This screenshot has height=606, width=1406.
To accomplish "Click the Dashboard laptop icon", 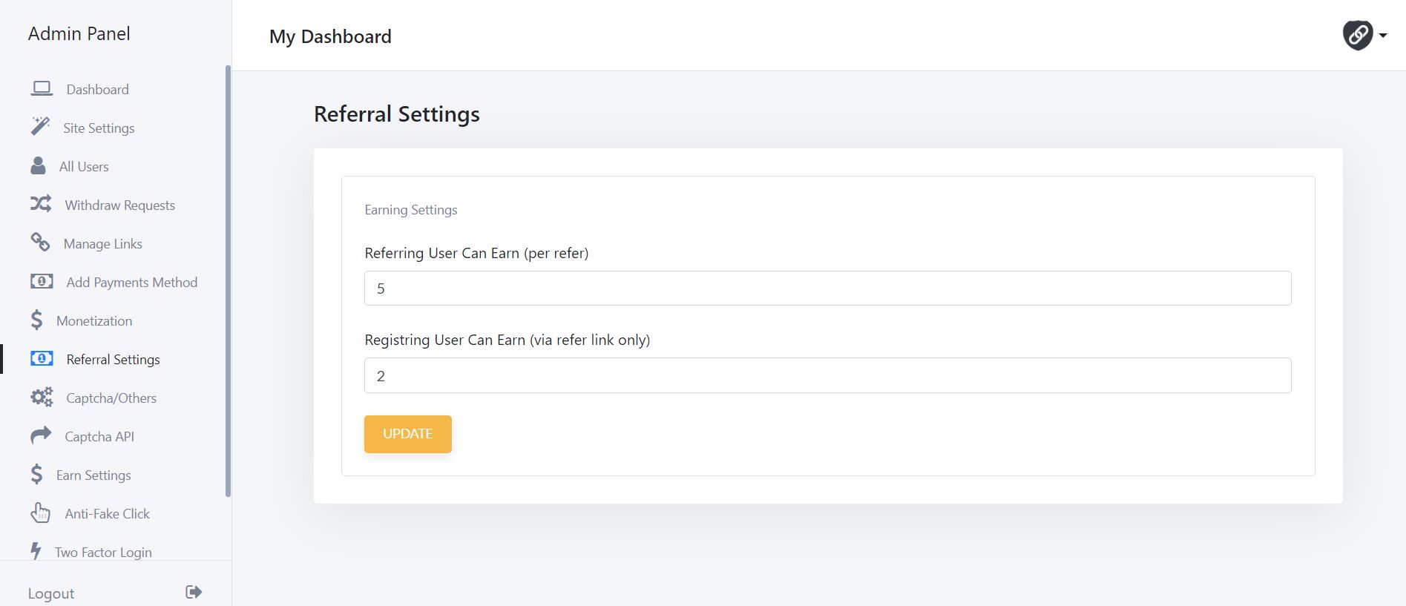I will click(x=42, y=89).
